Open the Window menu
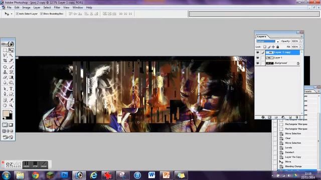321x180 pixels. [78, 7]
